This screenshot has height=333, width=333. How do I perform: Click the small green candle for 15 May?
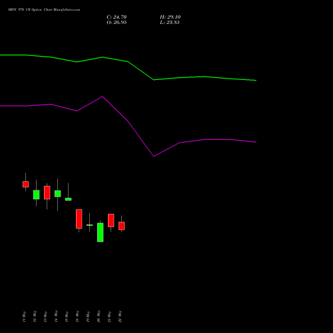[69, 199]
